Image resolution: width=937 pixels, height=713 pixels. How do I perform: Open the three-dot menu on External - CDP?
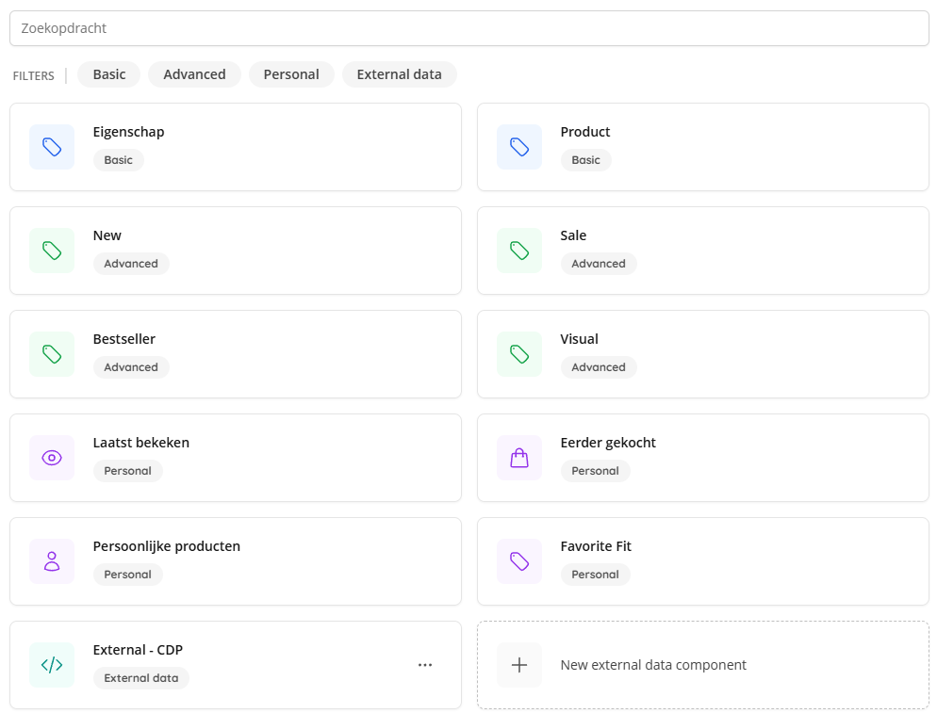(x=425, y=665)
